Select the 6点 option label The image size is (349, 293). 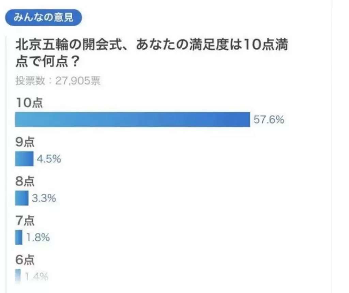click(x=25, y=260)
